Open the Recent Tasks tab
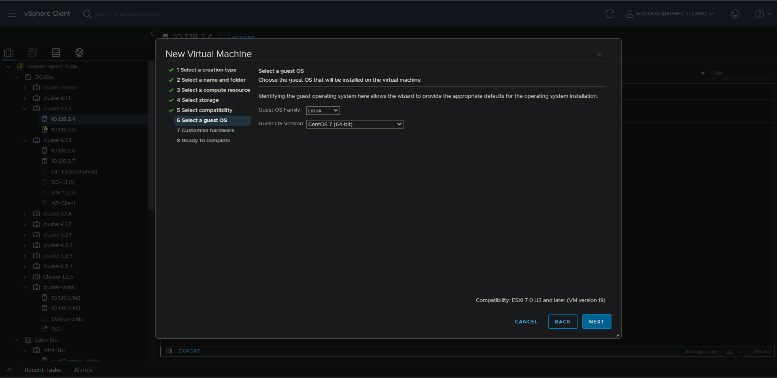Viewport: 777px width, 378px height. click(x=42, y=370)
